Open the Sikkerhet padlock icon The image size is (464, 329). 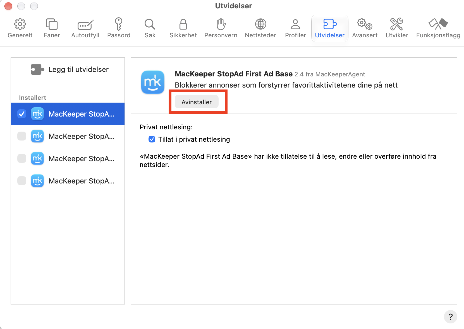tap(183, 24)
